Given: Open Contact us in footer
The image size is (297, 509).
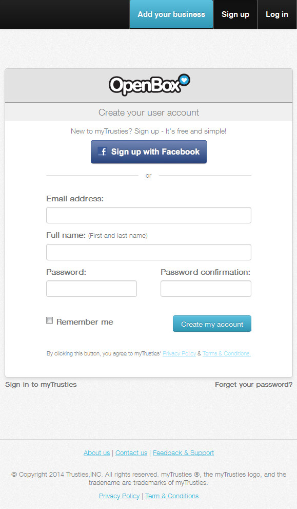Looking at the screenshot, I should (x=131, y=453).
